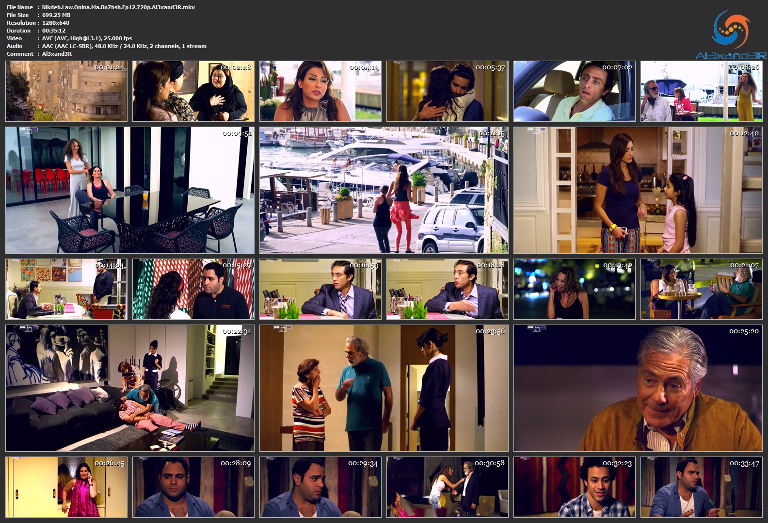
Task: Click the file name text at top
Action: click(118, 7)
